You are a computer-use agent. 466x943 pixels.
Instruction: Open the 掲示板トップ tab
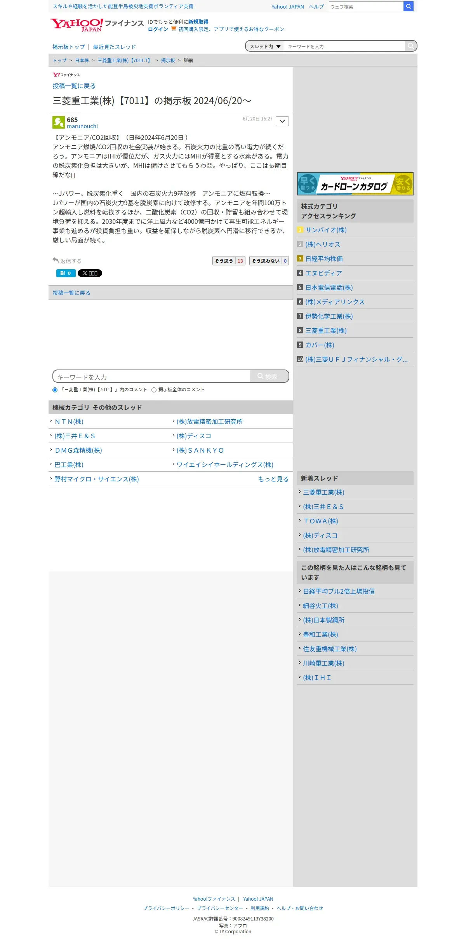click(x=69, y=47)
